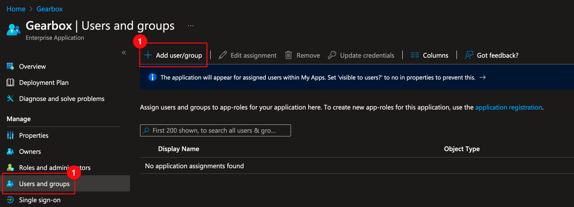Screen dimensions: 574x207
Task: Click the Update credentials key icon
Action: coord(332,55)
